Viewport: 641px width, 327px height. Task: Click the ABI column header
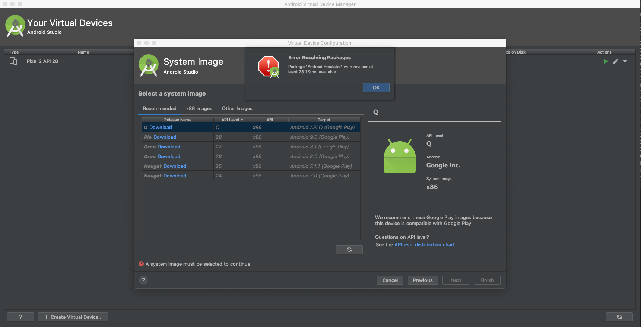coord(270,120)
